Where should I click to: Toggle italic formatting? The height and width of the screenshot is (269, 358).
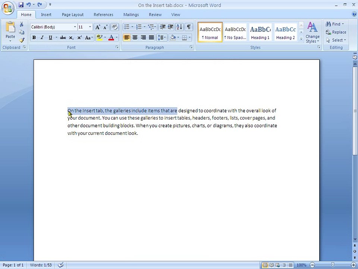[x=42, y=37]
